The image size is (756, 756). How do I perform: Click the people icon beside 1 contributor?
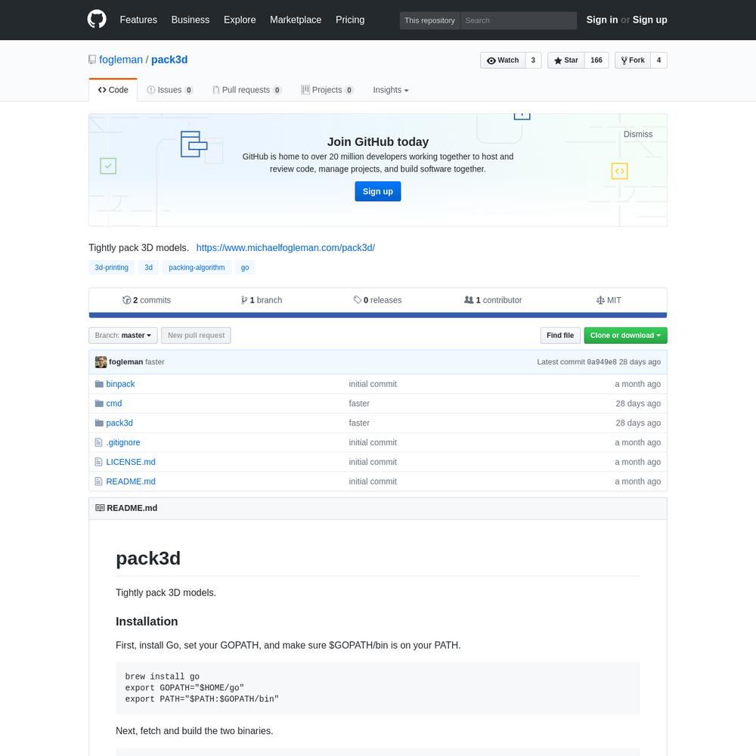[469, 300]
